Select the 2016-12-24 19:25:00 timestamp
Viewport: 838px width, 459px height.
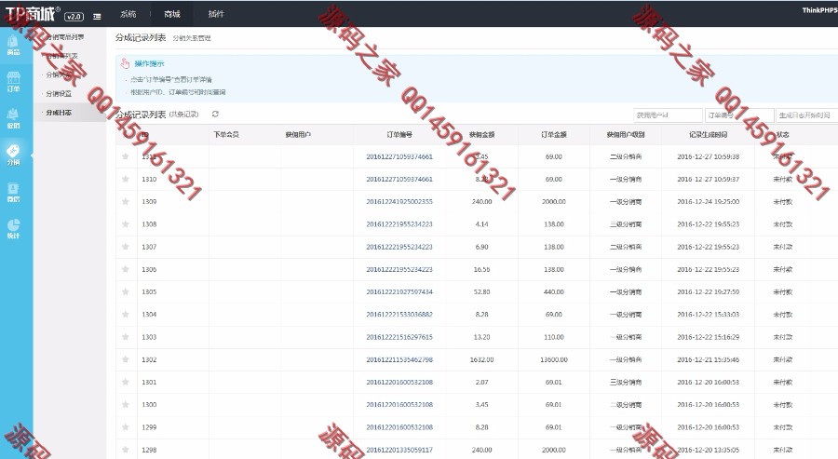tap(709, 201)
